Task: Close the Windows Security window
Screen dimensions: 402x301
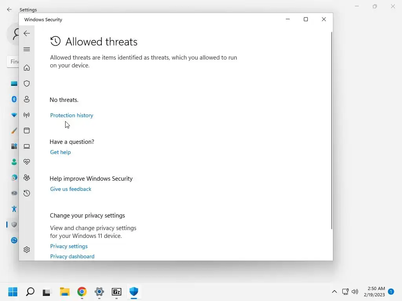Action: coord(324,19)
